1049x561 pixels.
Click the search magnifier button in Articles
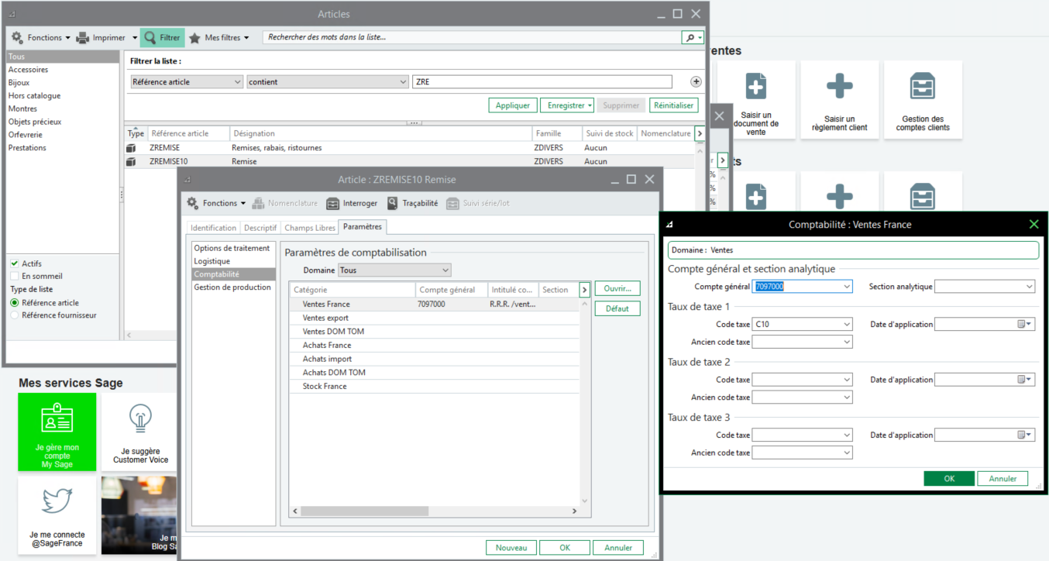[689, 37]
